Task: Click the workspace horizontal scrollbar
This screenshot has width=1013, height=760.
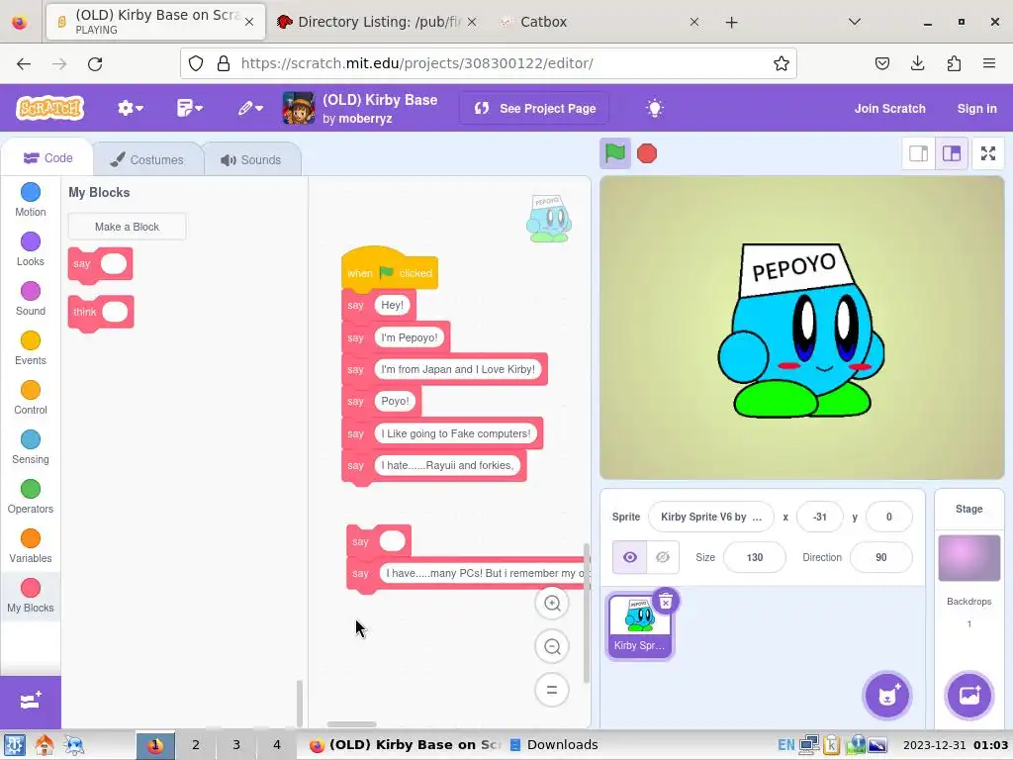Action: click(351, 723)
